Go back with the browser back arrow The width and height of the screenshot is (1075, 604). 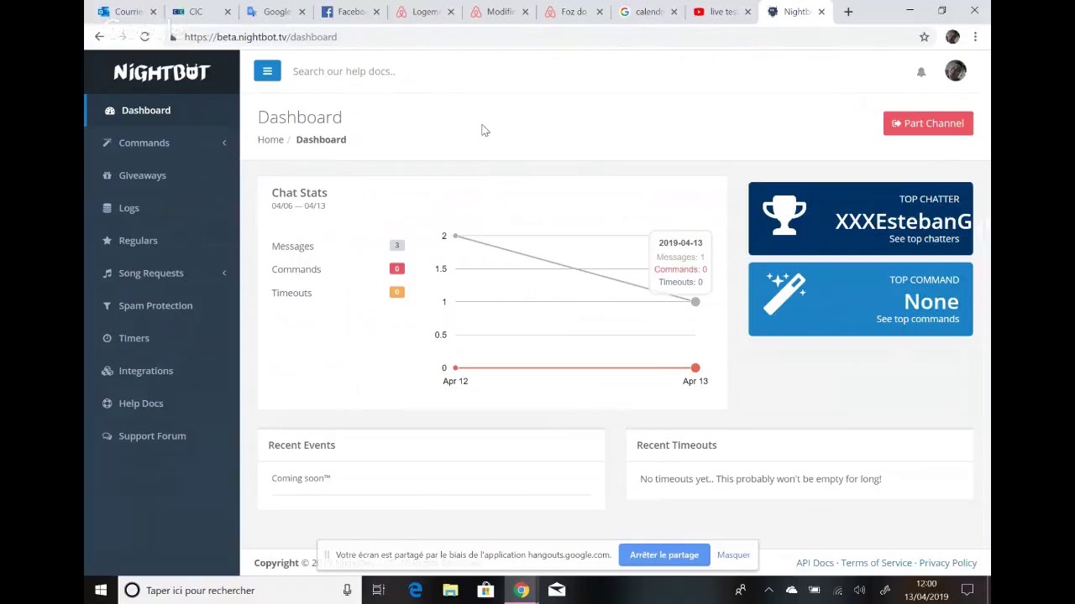pos(99,37)
